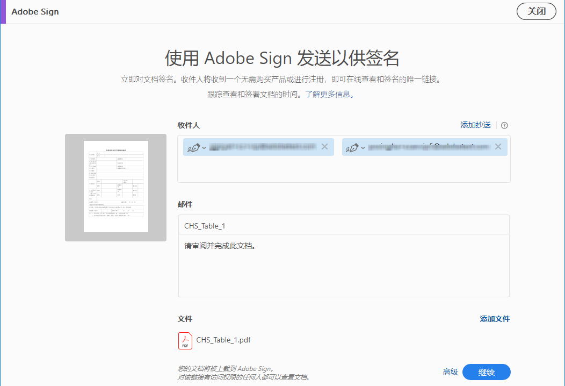The height and width of the screenshot is (386, 565).
Task: Open 高级 advanced options
Action: tap(450, 371)
